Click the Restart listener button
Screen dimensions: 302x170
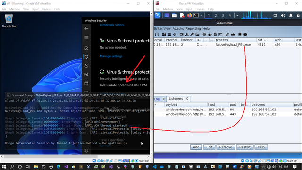tap(245, 147)
